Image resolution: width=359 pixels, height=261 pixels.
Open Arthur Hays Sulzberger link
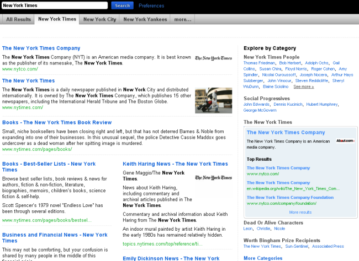point(342,75)
